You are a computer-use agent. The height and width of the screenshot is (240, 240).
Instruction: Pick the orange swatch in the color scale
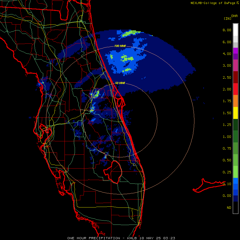(x=235, y=101)
